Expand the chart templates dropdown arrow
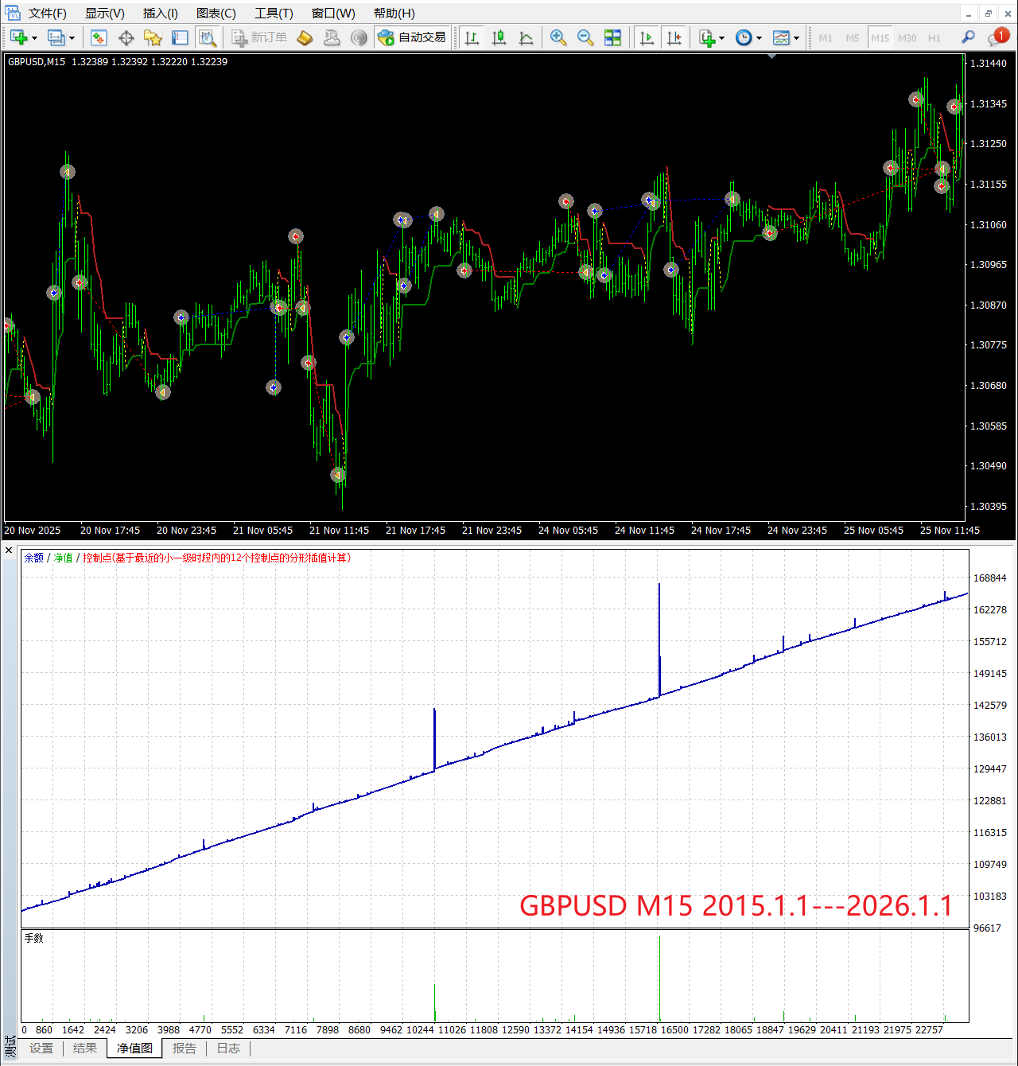 [x=796, y=38]
